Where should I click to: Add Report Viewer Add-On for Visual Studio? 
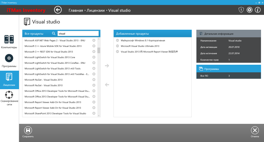coord(94,102)
